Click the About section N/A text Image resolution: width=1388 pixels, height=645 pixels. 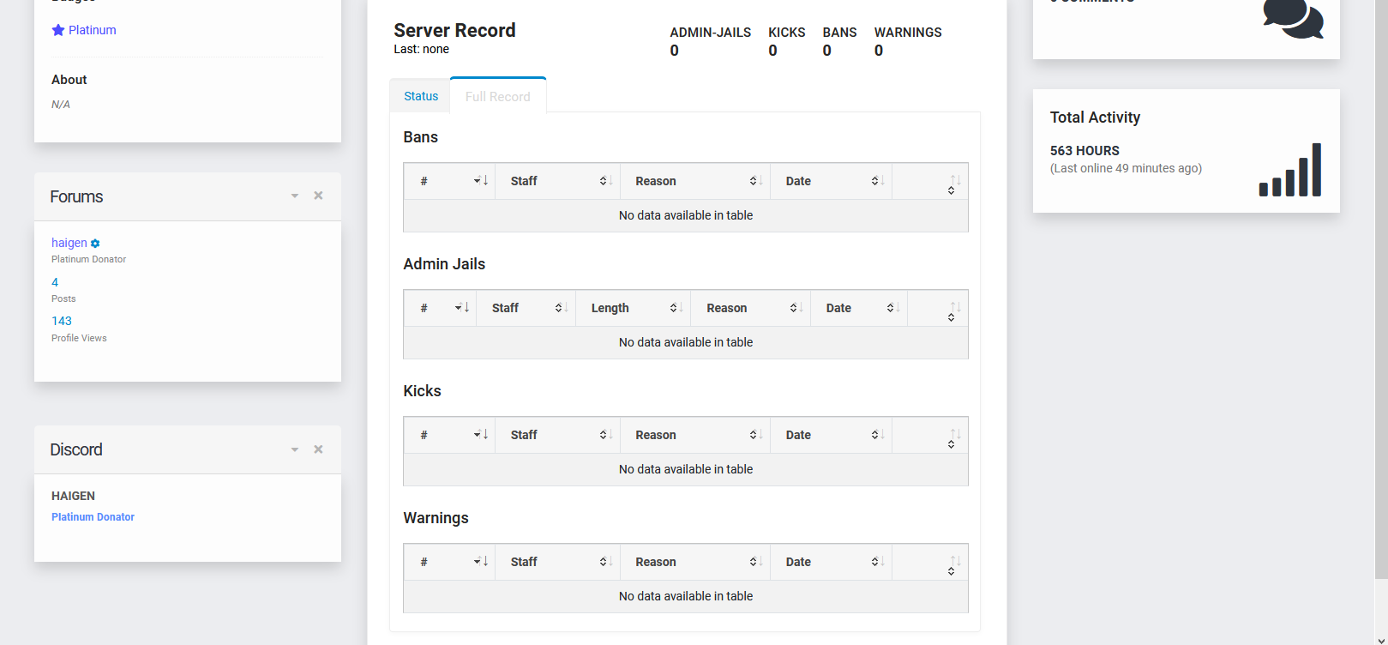[x=61, y=105]
